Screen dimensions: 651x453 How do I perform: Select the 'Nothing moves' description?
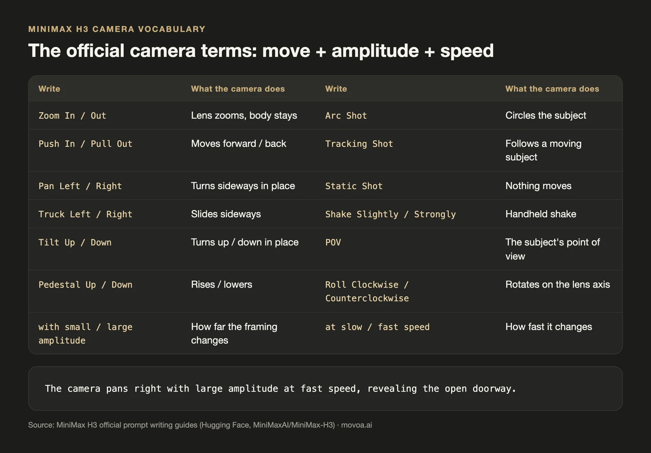point(538,186)
